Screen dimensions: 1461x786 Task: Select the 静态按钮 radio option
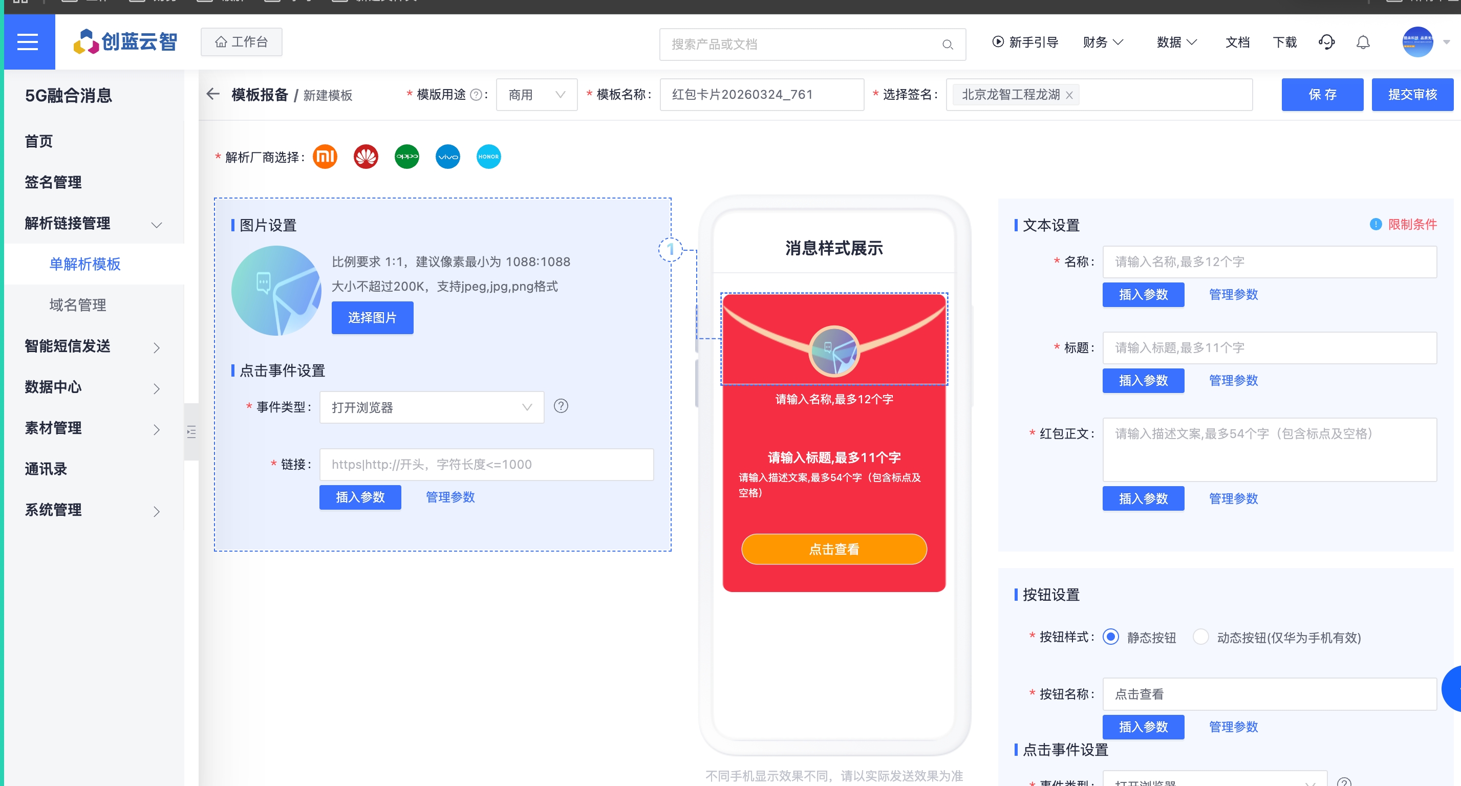(x=1110, y=637)
